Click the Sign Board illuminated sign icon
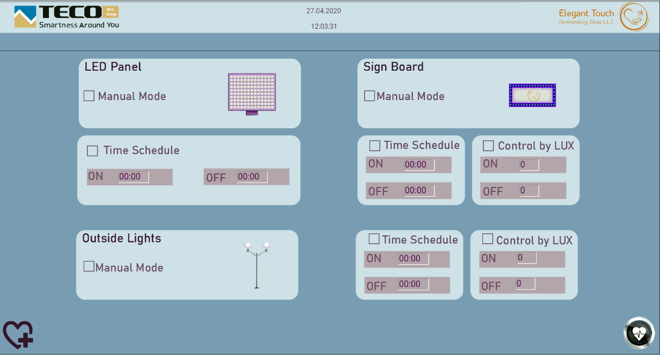660x355 pixels. click(532, 95)
